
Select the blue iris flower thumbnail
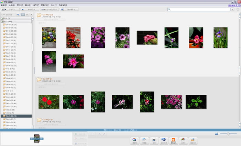pyautogui.click(x=221, y=37)
